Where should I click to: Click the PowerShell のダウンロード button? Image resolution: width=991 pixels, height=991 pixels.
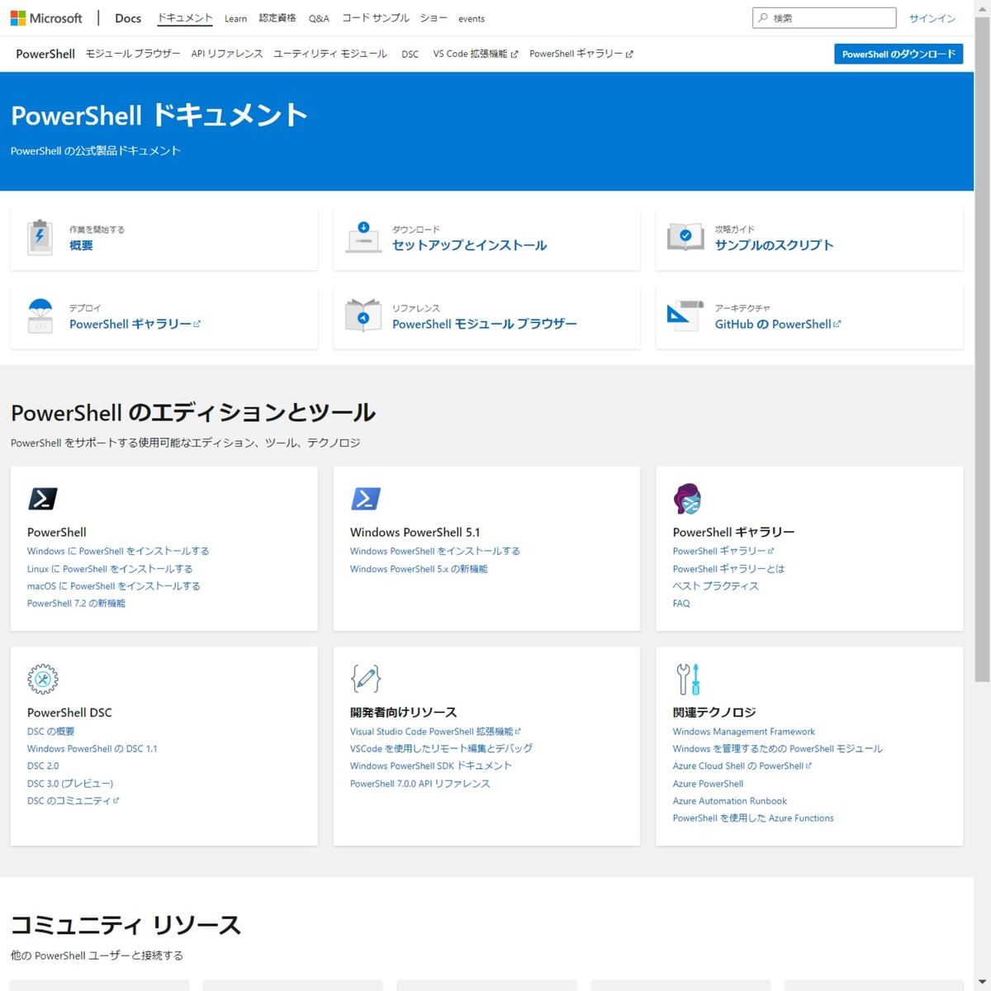point(899,54)
